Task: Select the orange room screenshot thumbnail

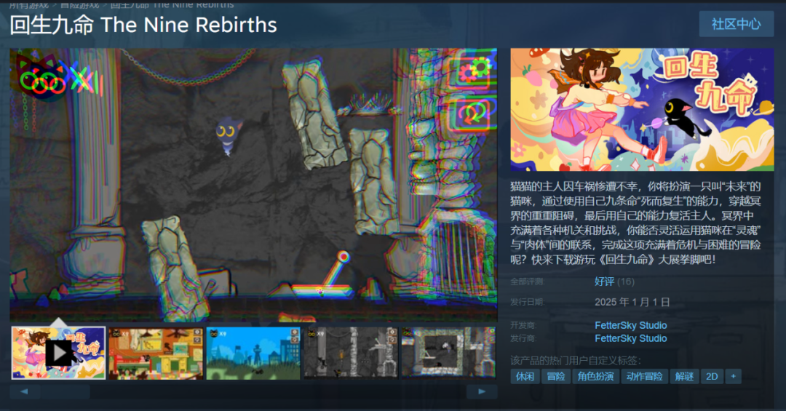Action: 156,353
